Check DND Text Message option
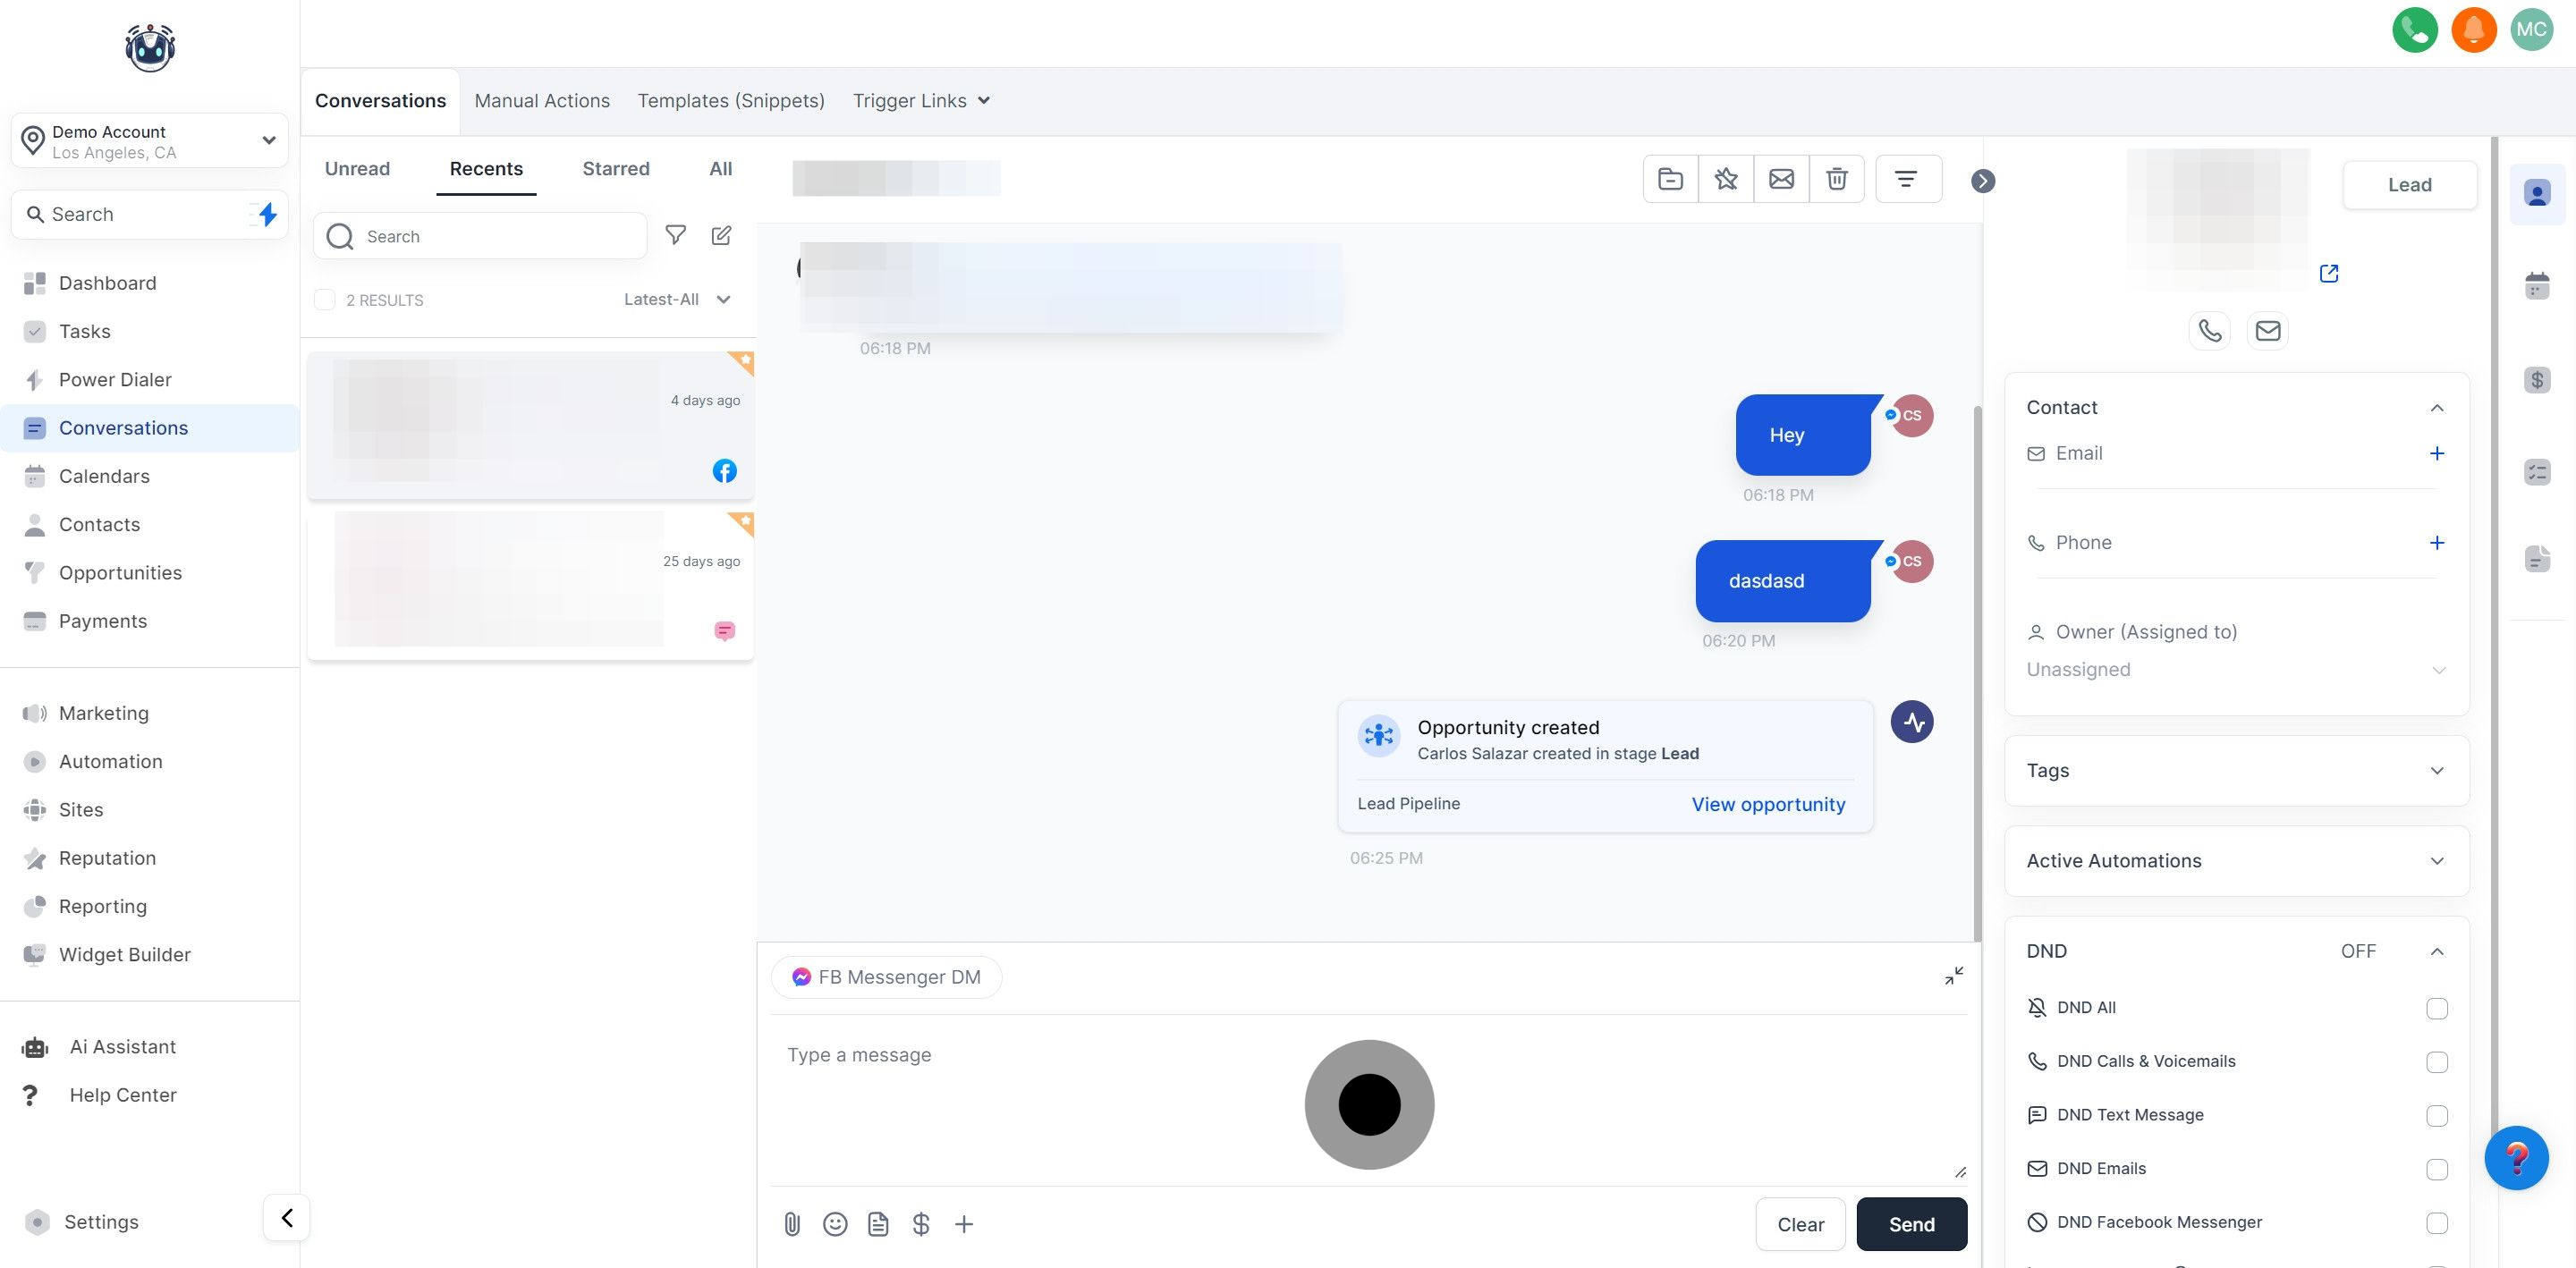Viewport: 2576px width, 1268px height. pyautogui.click(x=2436, y=1115)
